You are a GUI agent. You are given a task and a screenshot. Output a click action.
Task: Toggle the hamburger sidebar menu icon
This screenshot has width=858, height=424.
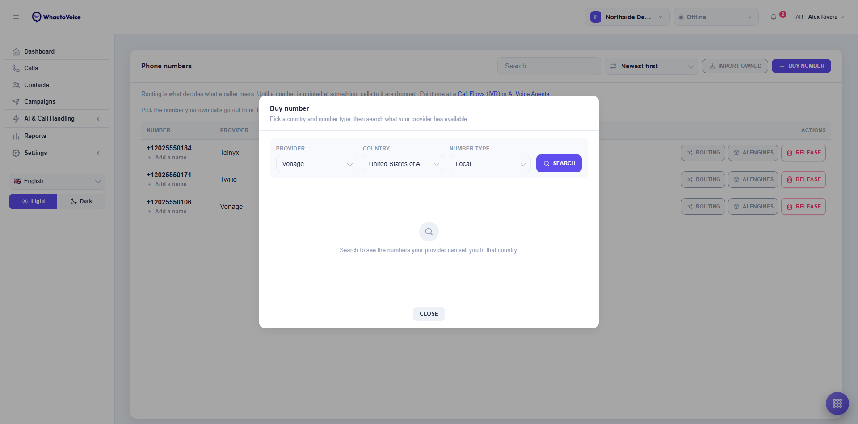(16, 17)
